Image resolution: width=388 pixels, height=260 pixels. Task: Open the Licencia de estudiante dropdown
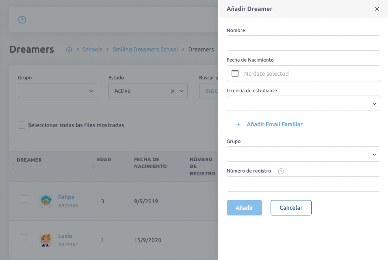(303, 103)
